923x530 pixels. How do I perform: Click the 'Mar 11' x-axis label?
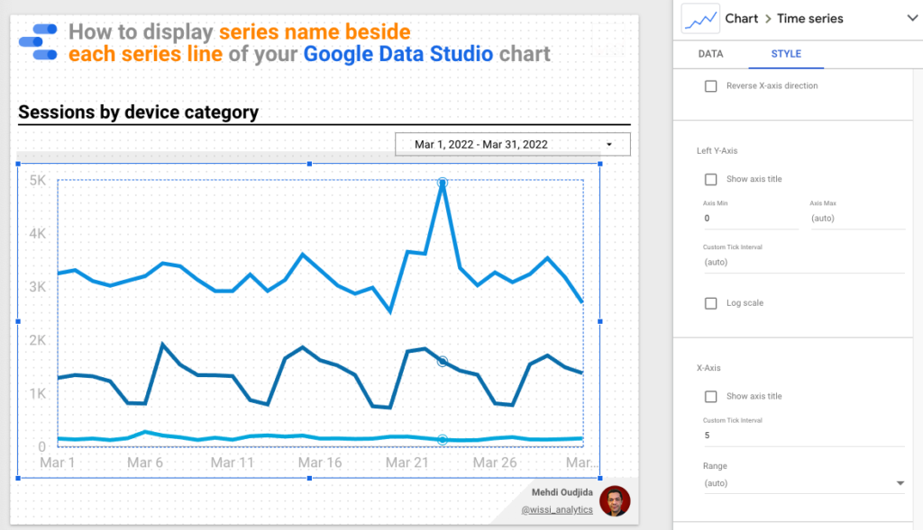click(x=233, y=463)
